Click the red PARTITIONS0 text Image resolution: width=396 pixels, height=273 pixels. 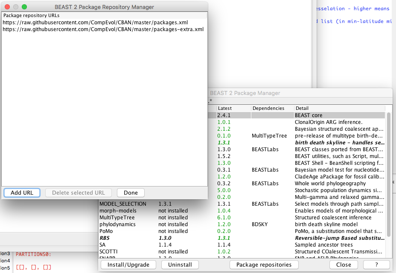tap(34, 254)
